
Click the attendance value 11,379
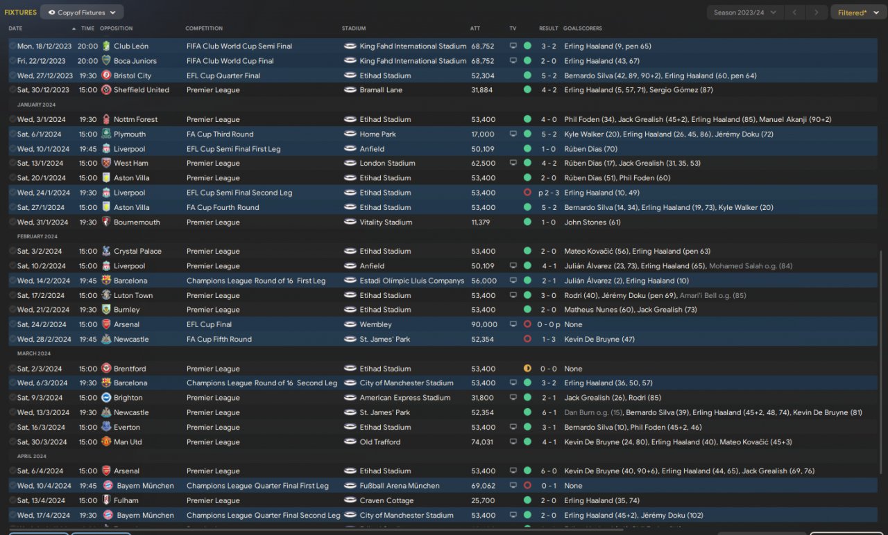click(480, 222)
